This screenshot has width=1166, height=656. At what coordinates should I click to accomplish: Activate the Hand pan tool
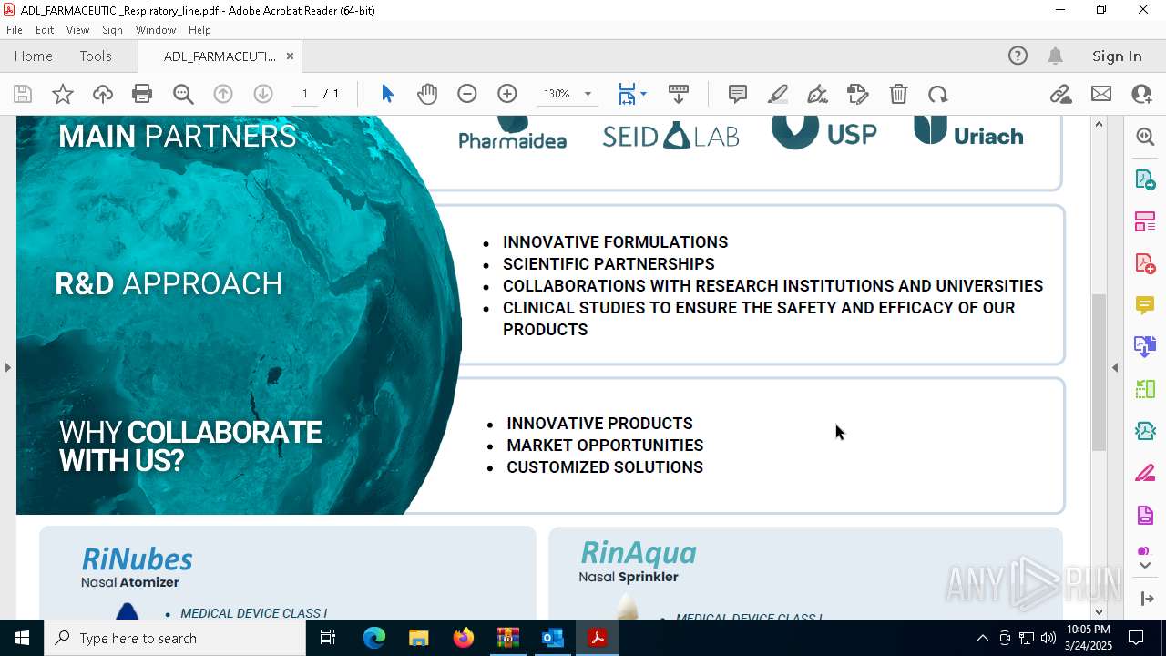pyautogui.click(x=427, y=94)
